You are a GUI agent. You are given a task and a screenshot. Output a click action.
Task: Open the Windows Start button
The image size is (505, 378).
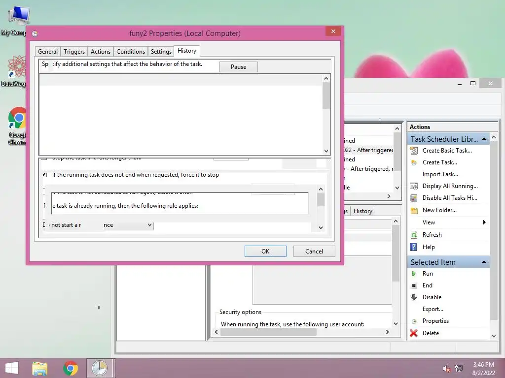[x=12, y=368]
